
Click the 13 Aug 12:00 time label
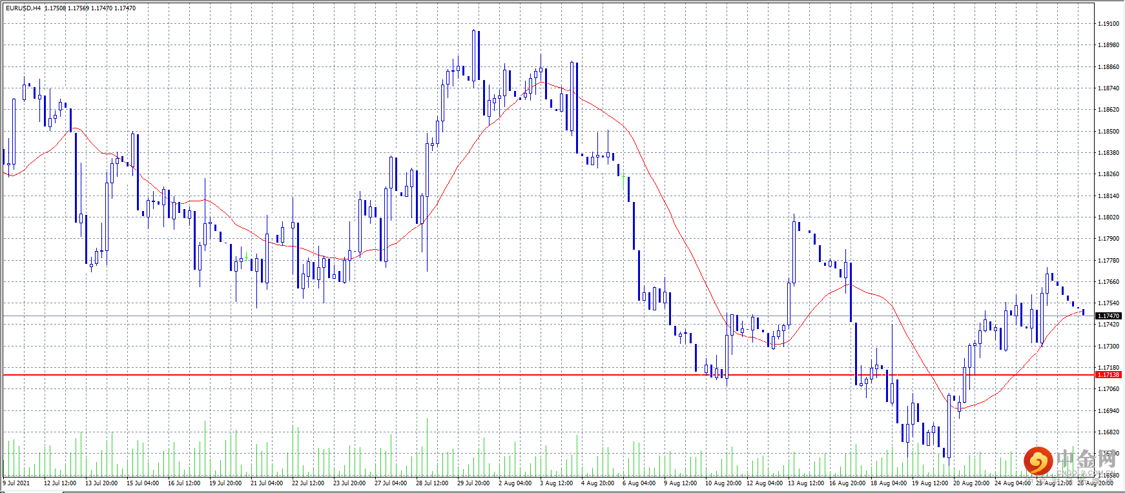[x=806, y=483]
